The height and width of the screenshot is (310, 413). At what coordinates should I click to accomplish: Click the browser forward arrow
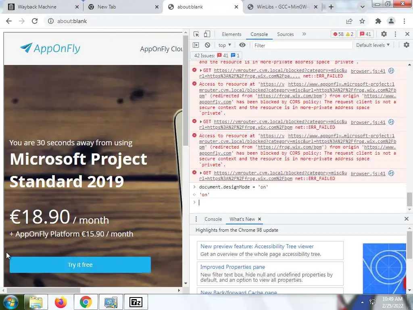pyautogui.click(x=22, y=21)
